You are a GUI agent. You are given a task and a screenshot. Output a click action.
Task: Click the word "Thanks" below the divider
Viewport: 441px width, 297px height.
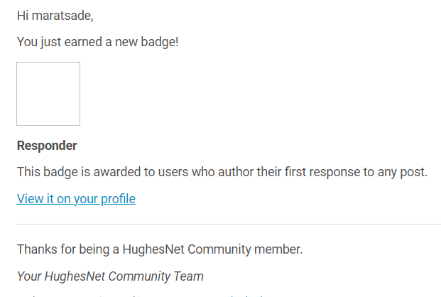36,249
